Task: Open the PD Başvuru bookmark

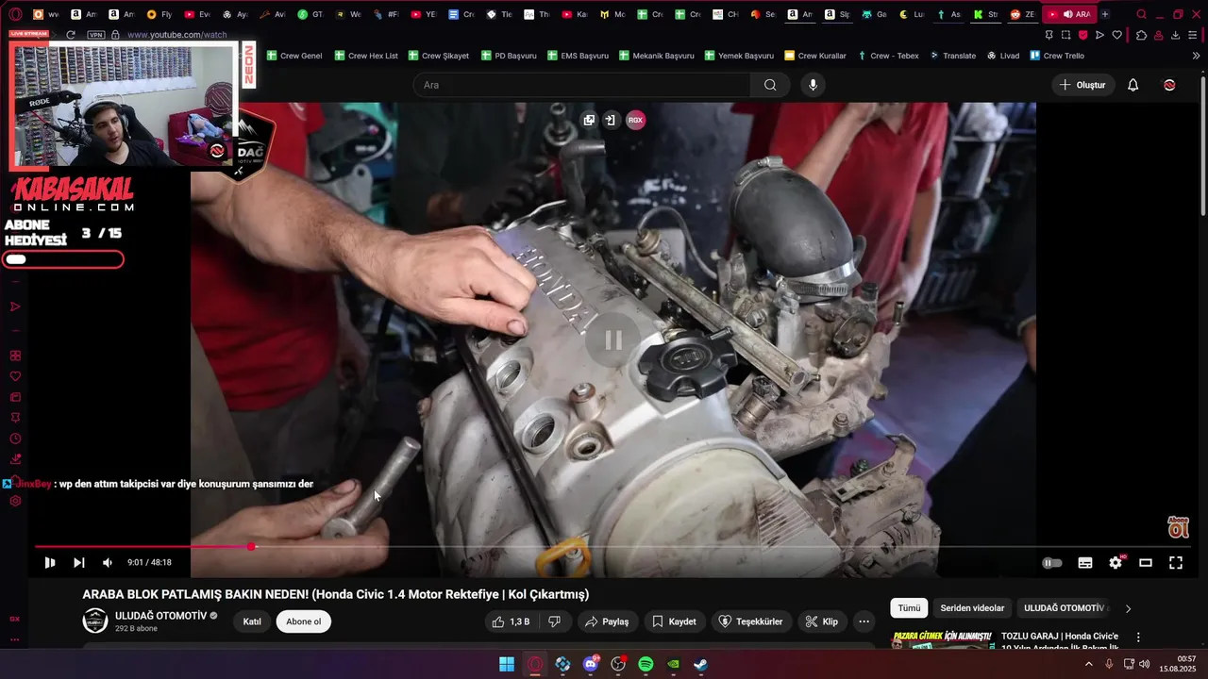Action: click(509, 56)
